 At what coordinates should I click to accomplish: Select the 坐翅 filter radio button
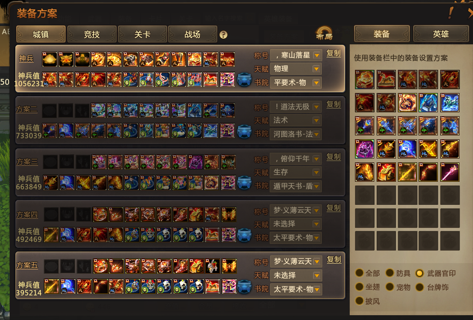tap(359, 287)
